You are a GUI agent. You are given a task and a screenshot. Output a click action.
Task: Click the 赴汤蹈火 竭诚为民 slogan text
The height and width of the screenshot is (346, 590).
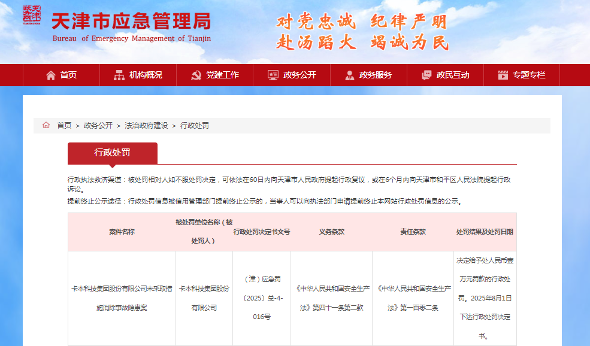(362, 42)
